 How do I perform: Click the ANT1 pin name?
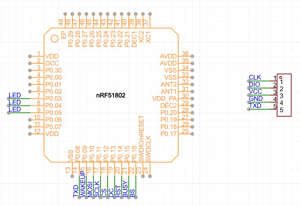(x=168, y=91)
